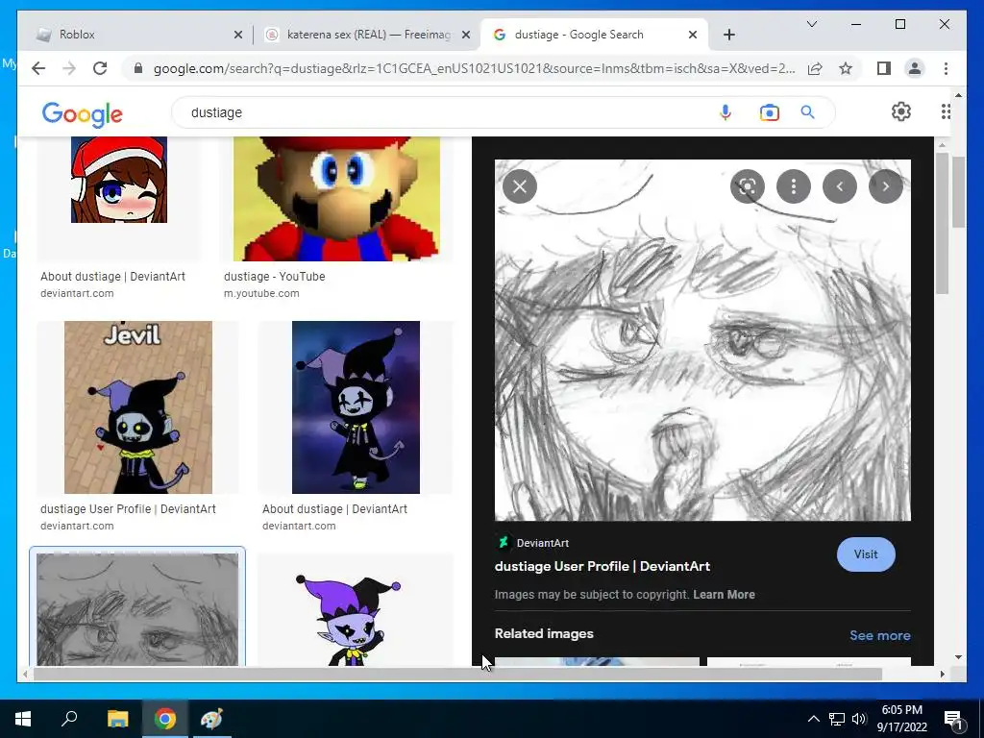Open dustiage User Profile title in preview
This screenshot has height=738, width=984.
coord(602,566)
